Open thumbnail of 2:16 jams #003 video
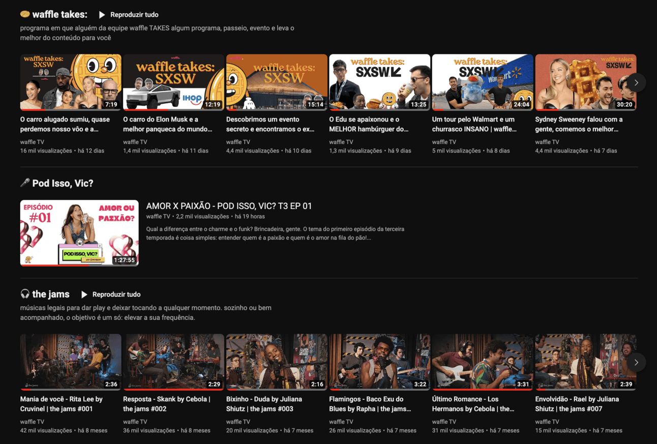 [x=277, y=362]
